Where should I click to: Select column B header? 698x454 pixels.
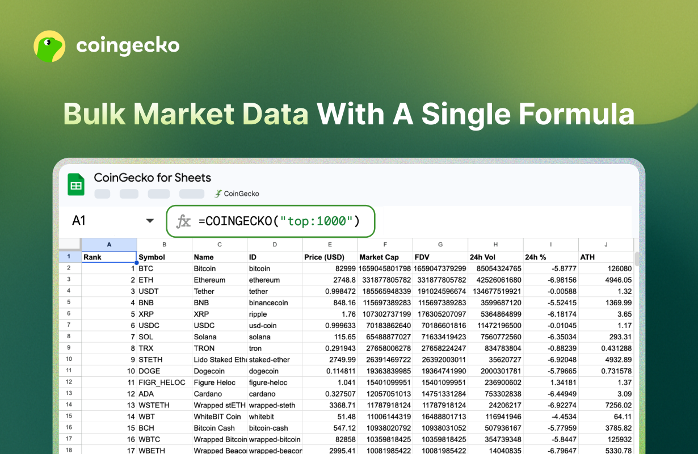[x=165, y=245]
